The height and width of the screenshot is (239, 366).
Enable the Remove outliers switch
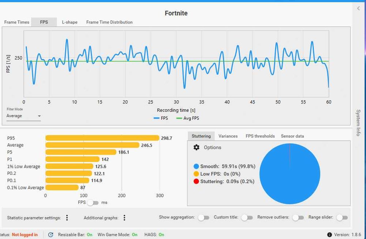[298, 217]
